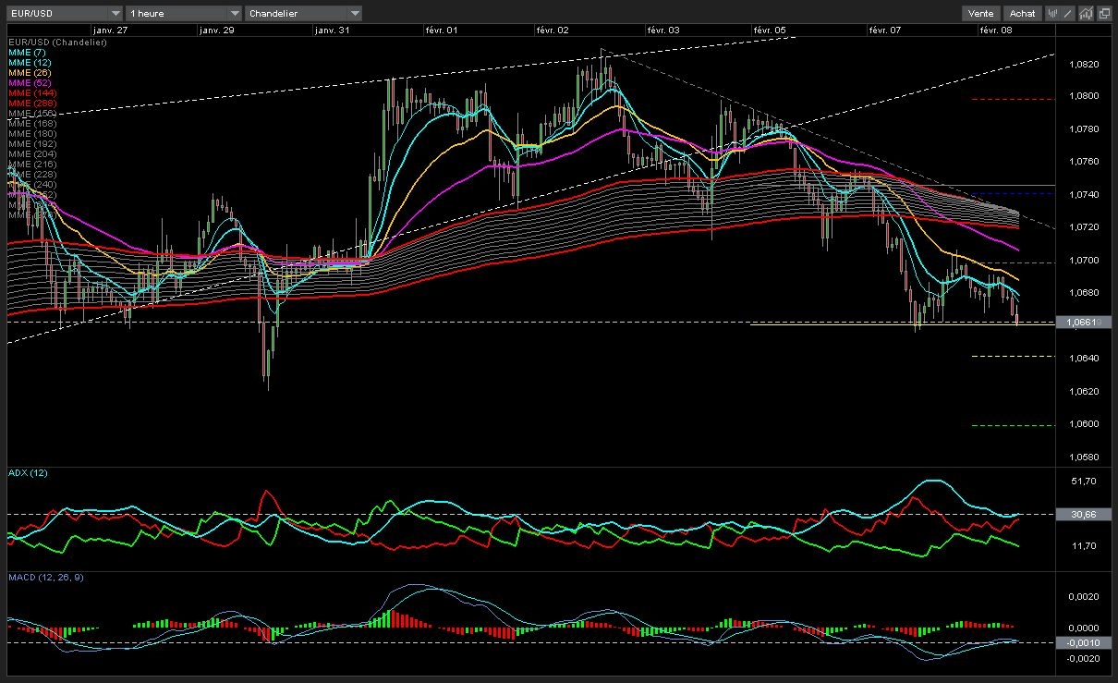
Task: Click the févr. 02 date label
Action: click(x=553, y=30)
